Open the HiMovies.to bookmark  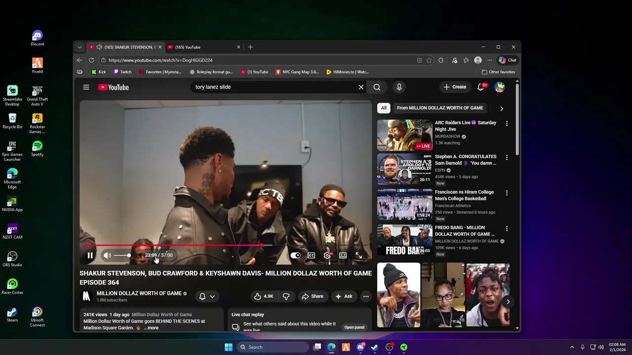(x=348, y=72)
